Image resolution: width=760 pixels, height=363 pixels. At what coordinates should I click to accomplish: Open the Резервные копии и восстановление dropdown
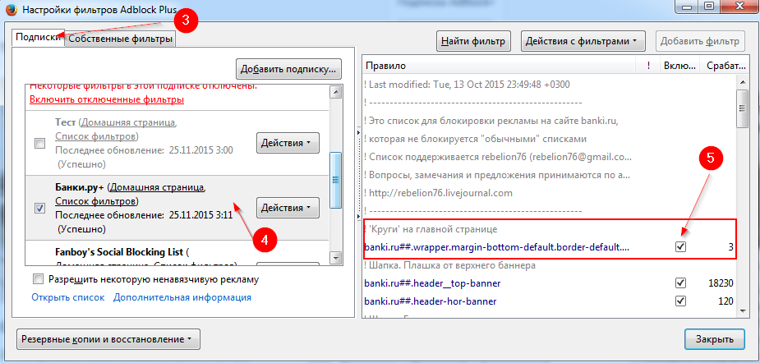click(x=108, y=339)
